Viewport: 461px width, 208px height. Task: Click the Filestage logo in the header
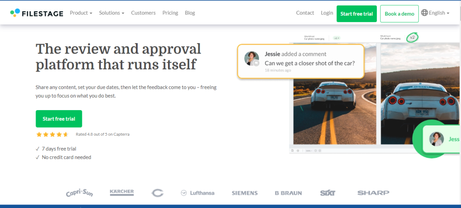(37, 13)
